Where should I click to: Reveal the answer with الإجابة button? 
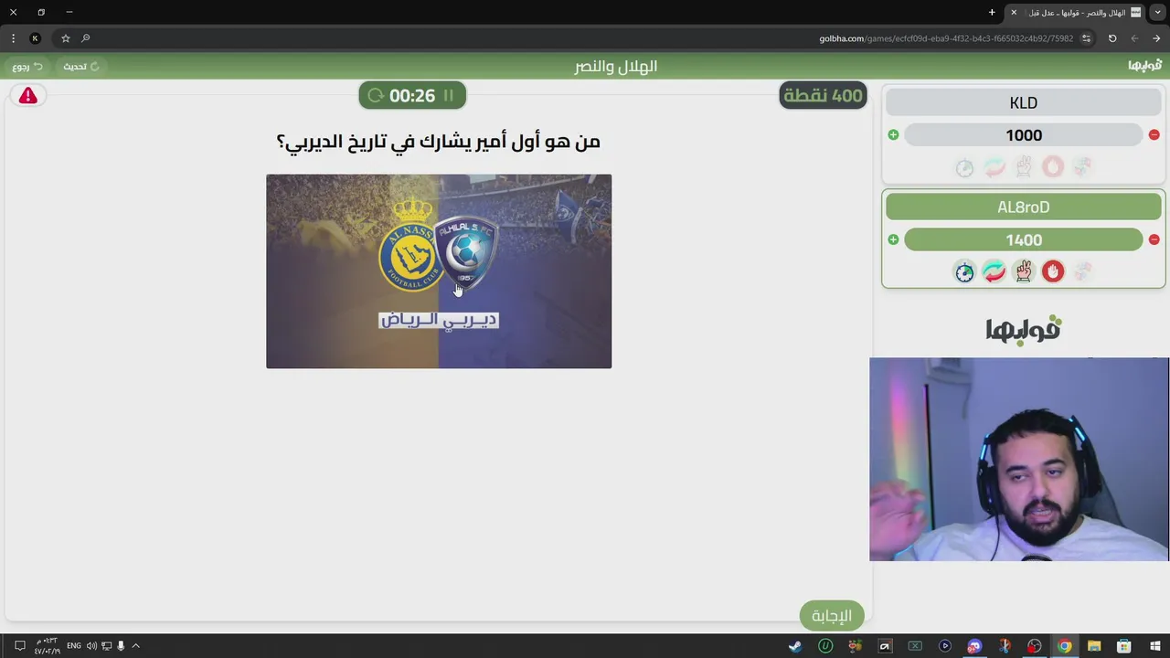coord(832,615)
